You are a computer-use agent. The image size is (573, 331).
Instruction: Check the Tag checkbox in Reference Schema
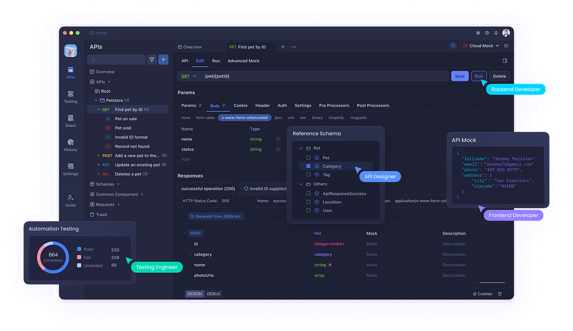(x=308, y=175)
